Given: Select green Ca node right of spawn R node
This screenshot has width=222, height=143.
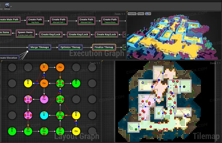Looking at the screenshot, I should click(28, 131).
